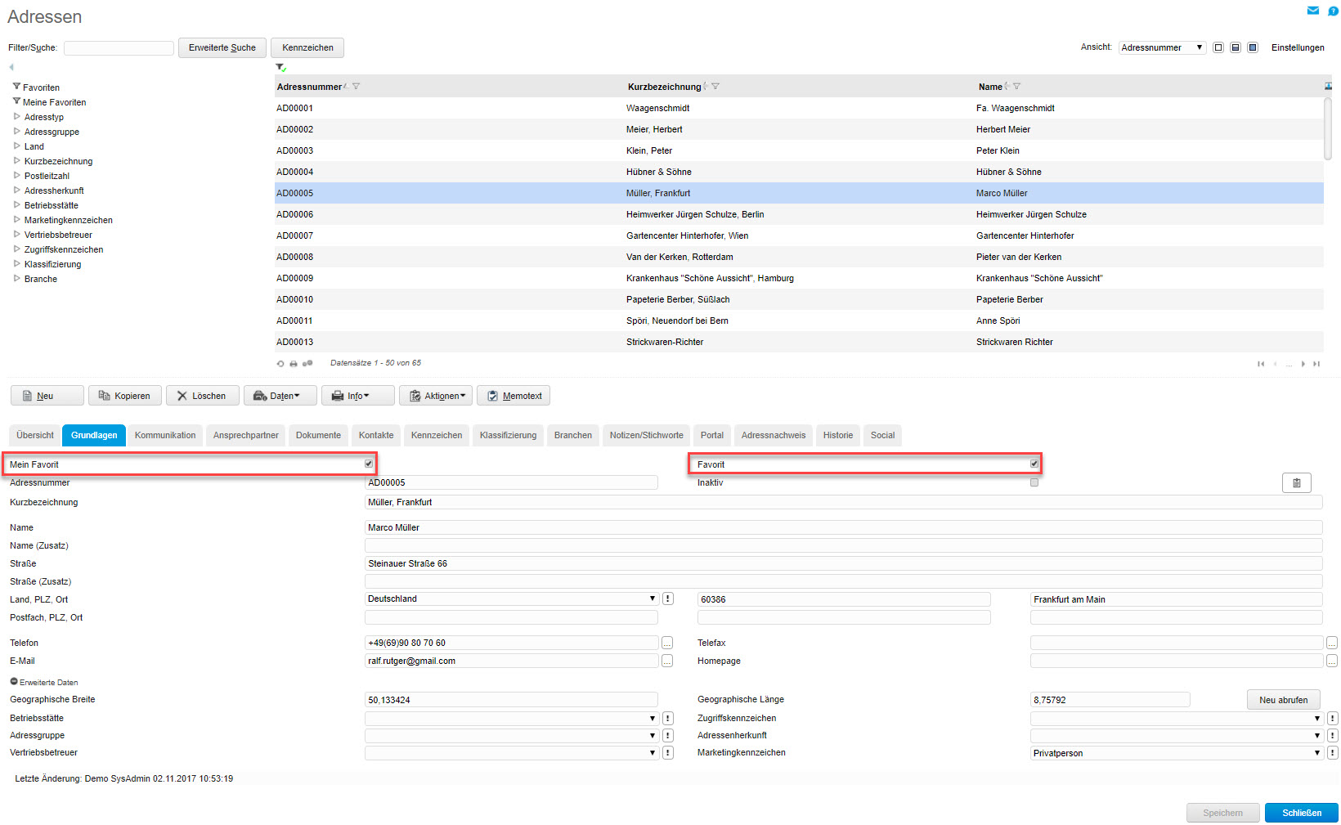Click the printer icon below the address list

[x=294, y=364]
